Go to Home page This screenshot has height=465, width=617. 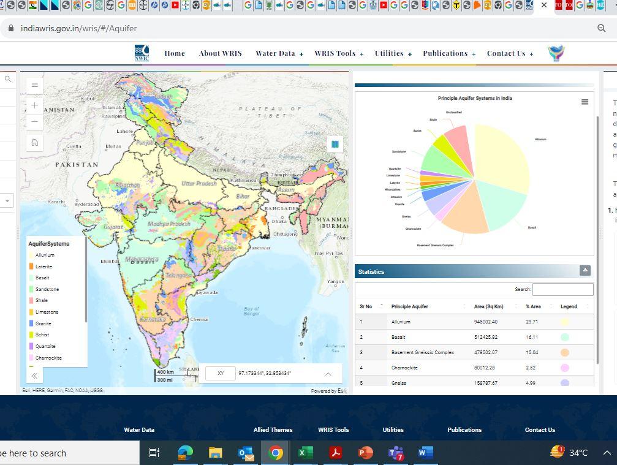[175, 53]
